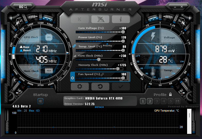Click the Memory Clock +1725 value field
202x139 pixels.
122,65
